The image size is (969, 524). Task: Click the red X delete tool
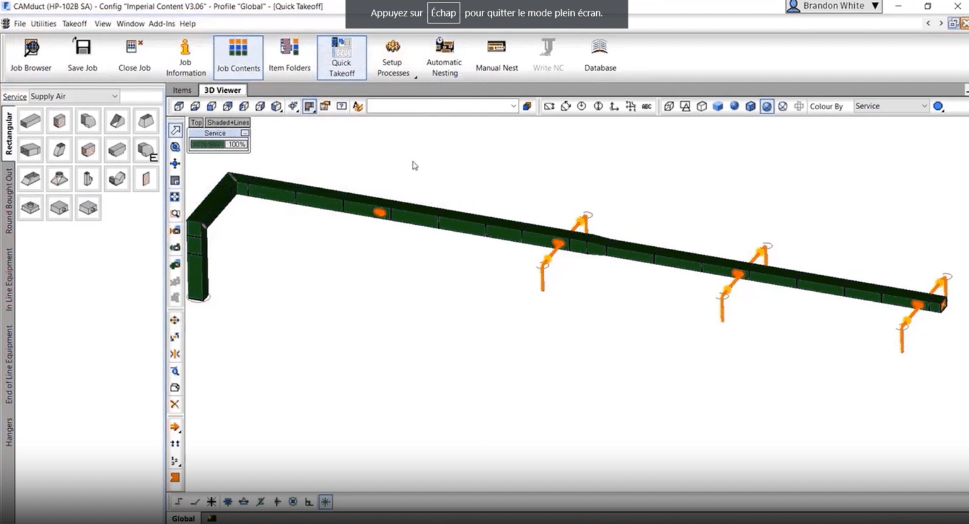tap(175, 405)
